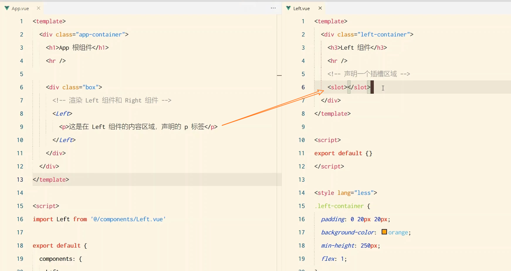Screen dimensions: 511x271
Task: Click the hr tag in App.vue
Action: 56,61
